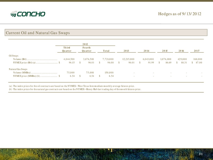Click 2017 oil price 87.00

click(x=199, y=63)
